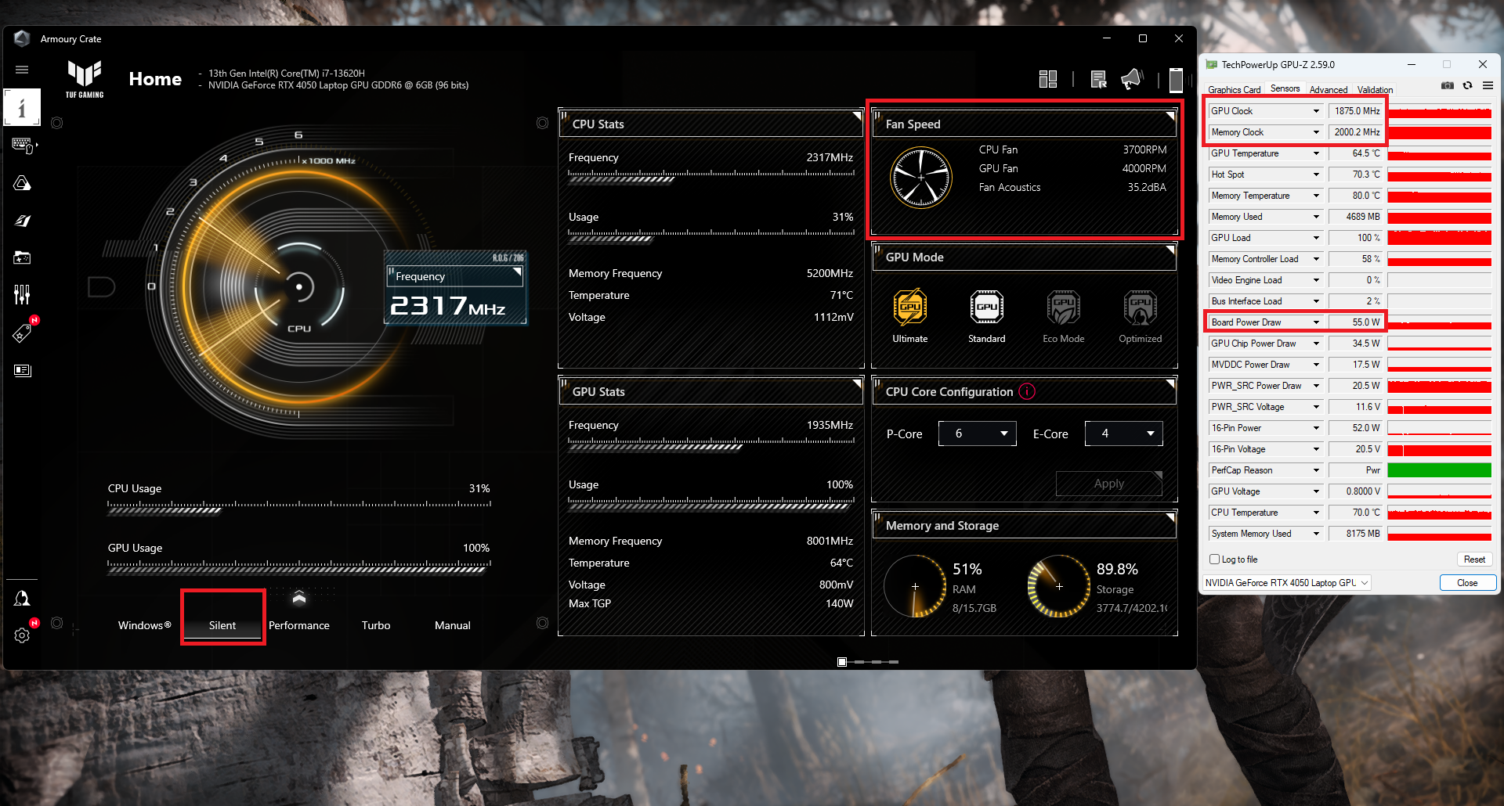Select Standard GPU mode icon
This screenshot has height=806, width=1504.
point(986,308)
